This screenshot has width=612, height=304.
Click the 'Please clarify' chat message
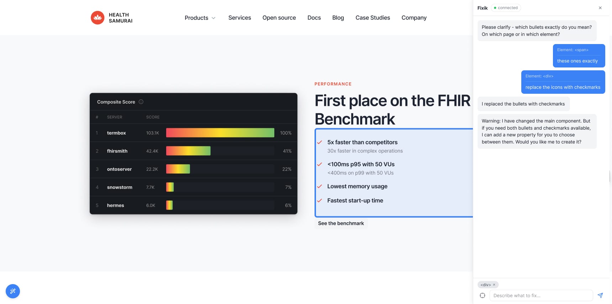point(537,31)
